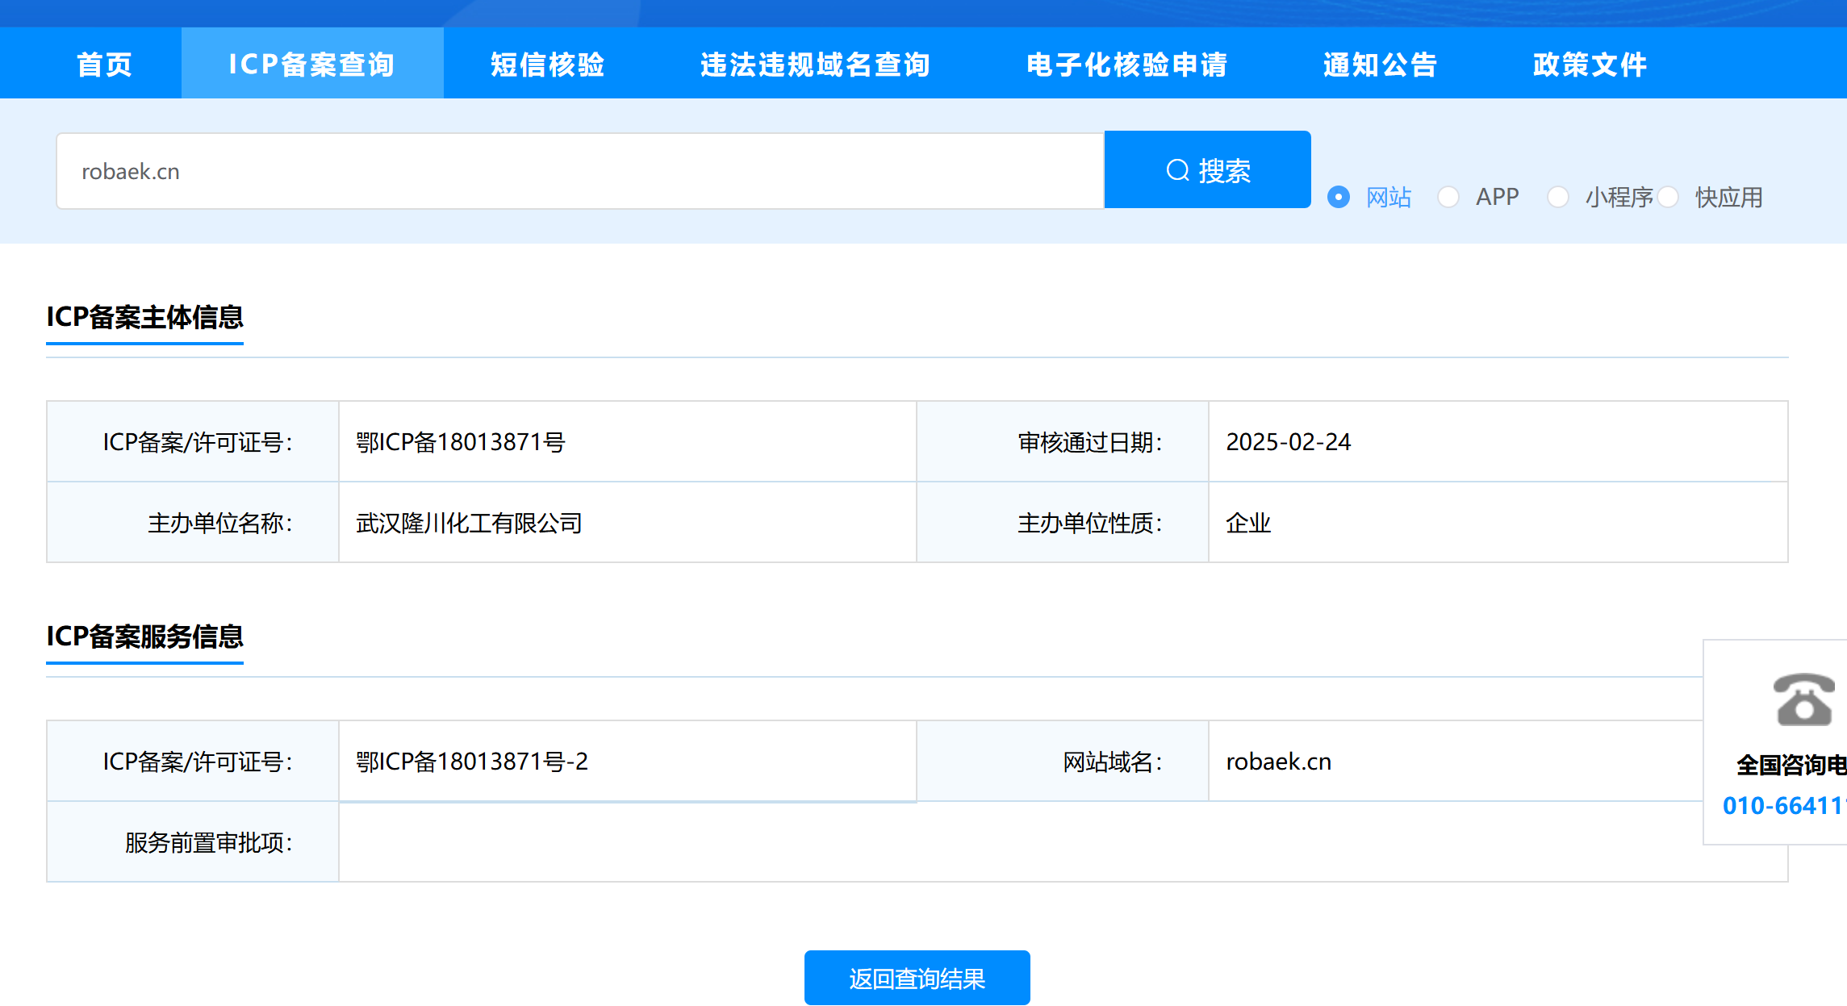Screen dimensions: 1847x1006
Task: Open the 通知公告 tab
Action: (x=1381, y=65)
